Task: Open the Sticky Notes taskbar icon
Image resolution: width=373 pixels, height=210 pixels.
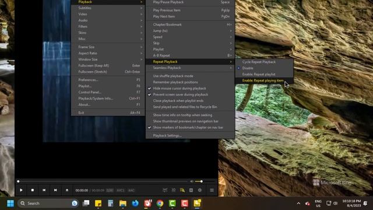Action: [98, 204]
